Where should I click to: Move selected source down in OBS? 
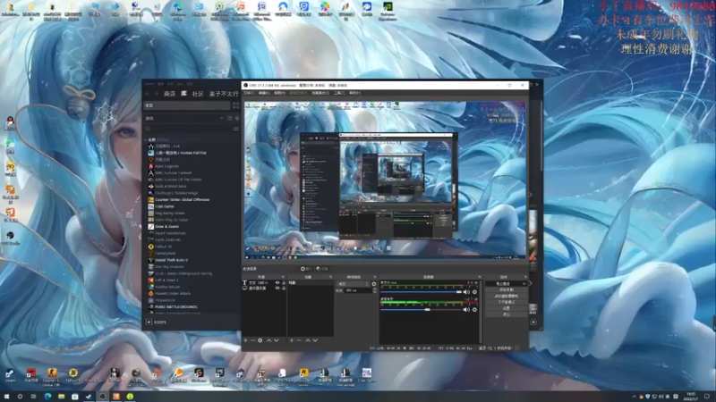pos(277,340)
